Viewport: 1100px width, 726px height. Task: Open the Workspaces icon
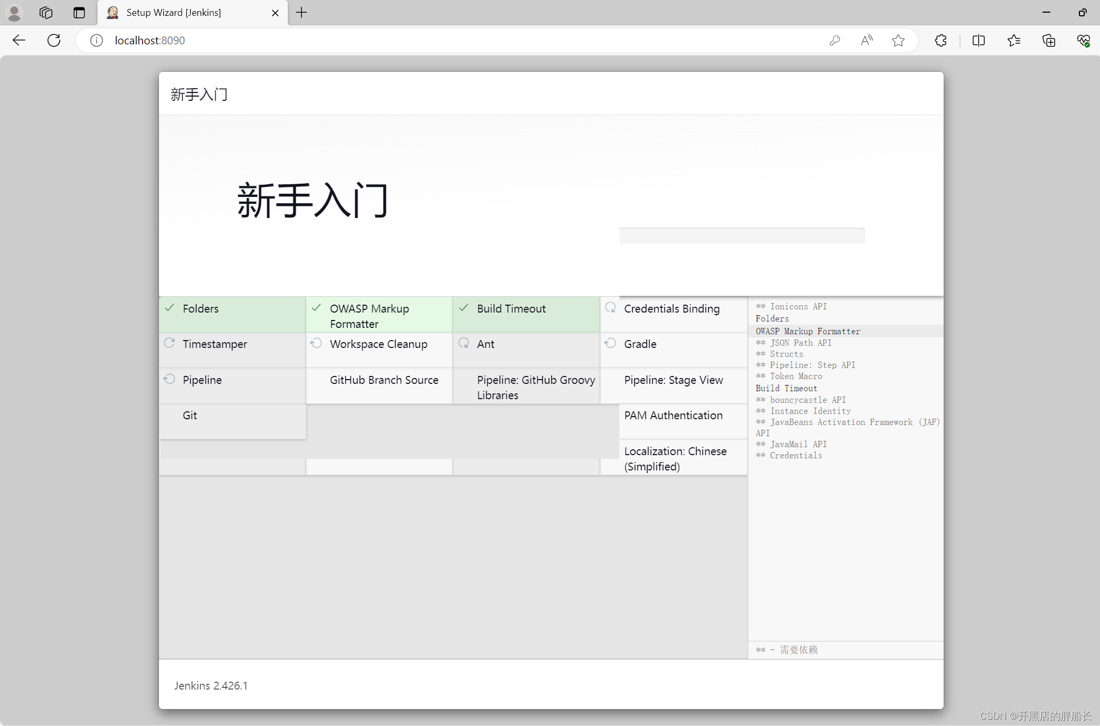(46, 13)
